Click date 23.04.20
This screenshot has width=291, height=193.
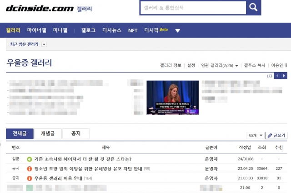[246, 169]
